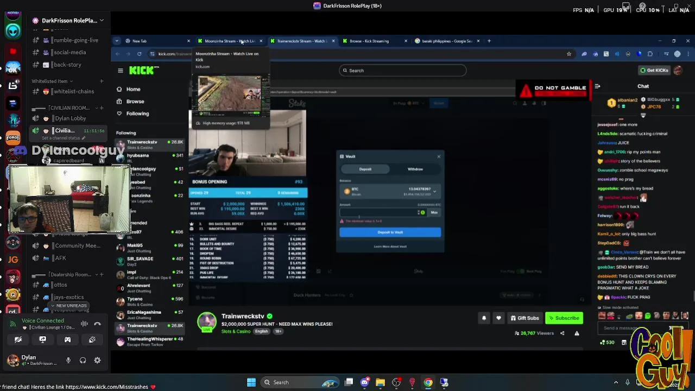Follow Trainwreckstv with heart icon

498,318
